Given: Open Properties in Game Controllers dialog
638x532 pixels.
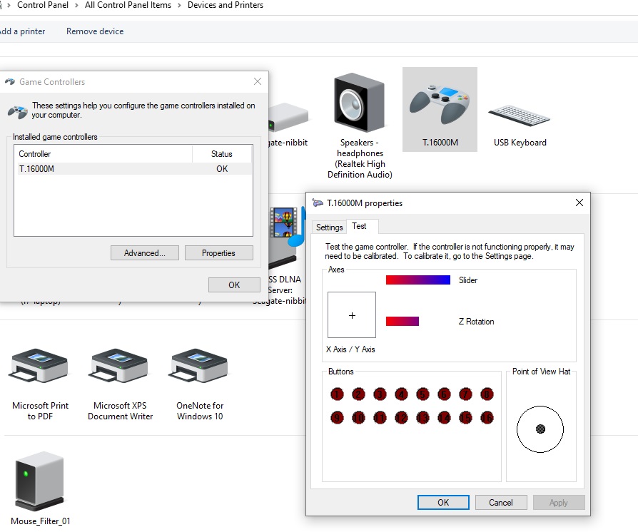Looking at the screenshot, I should point(218,253).
